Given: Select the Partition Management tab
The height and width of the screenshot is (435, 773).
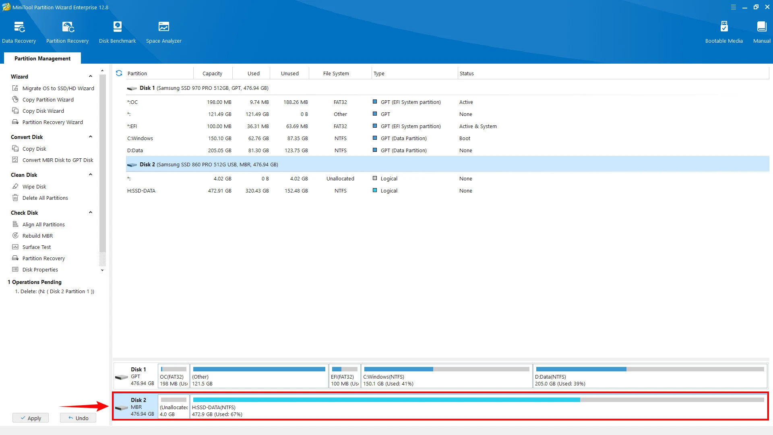Looking at the screenshot, I should pyautogui.click(x=42, y=58).
